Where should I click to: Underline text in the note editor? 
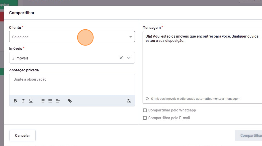point(31,101)
